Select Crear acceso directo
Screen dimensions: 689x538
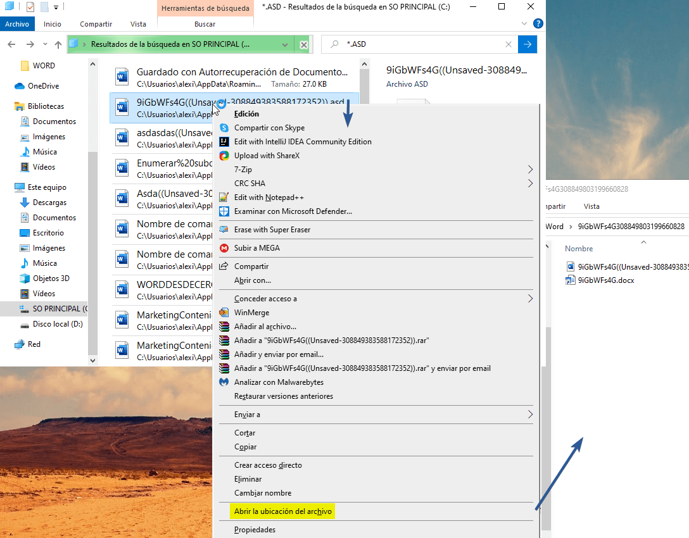(268, 465)
